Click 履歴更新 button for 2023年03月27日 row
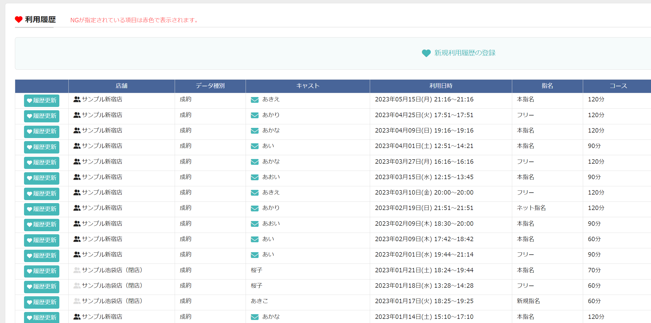Image resolution: width=651 pixels, height=323 pixels. click(x=42, y=163)
